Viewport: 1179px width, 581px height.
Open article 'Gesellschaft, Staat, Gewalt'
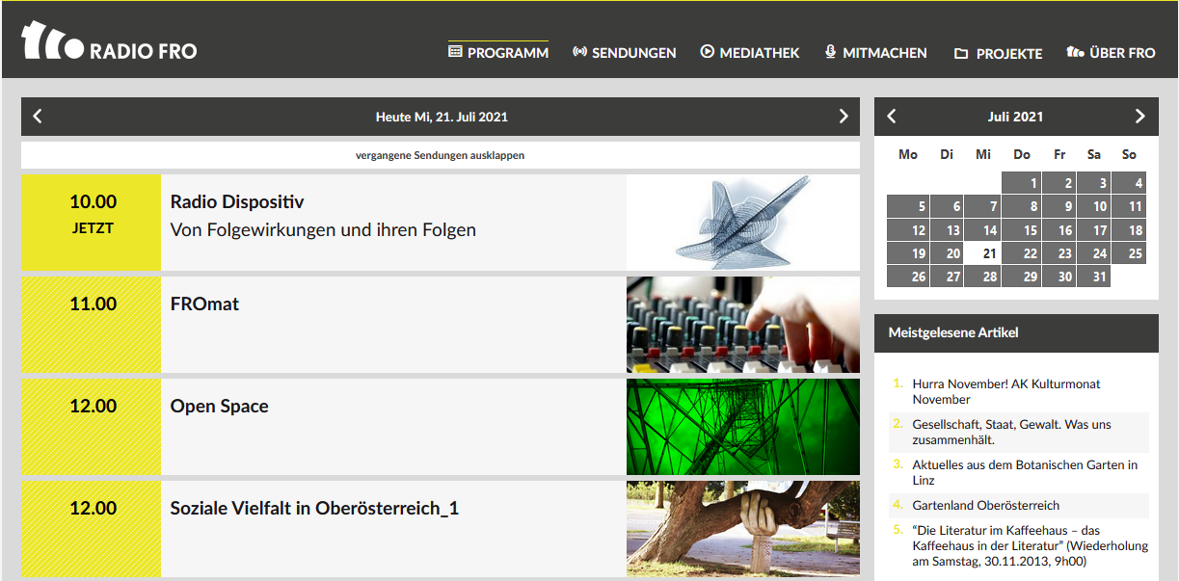pos(1011,432)
